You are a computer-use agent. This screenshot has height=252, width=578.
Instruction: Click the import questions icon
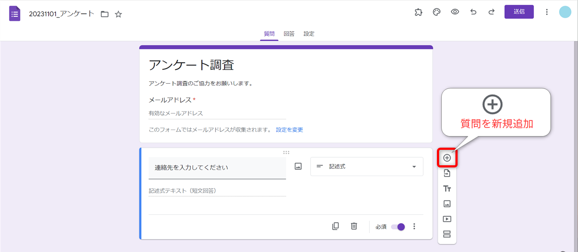coord(447,173)
